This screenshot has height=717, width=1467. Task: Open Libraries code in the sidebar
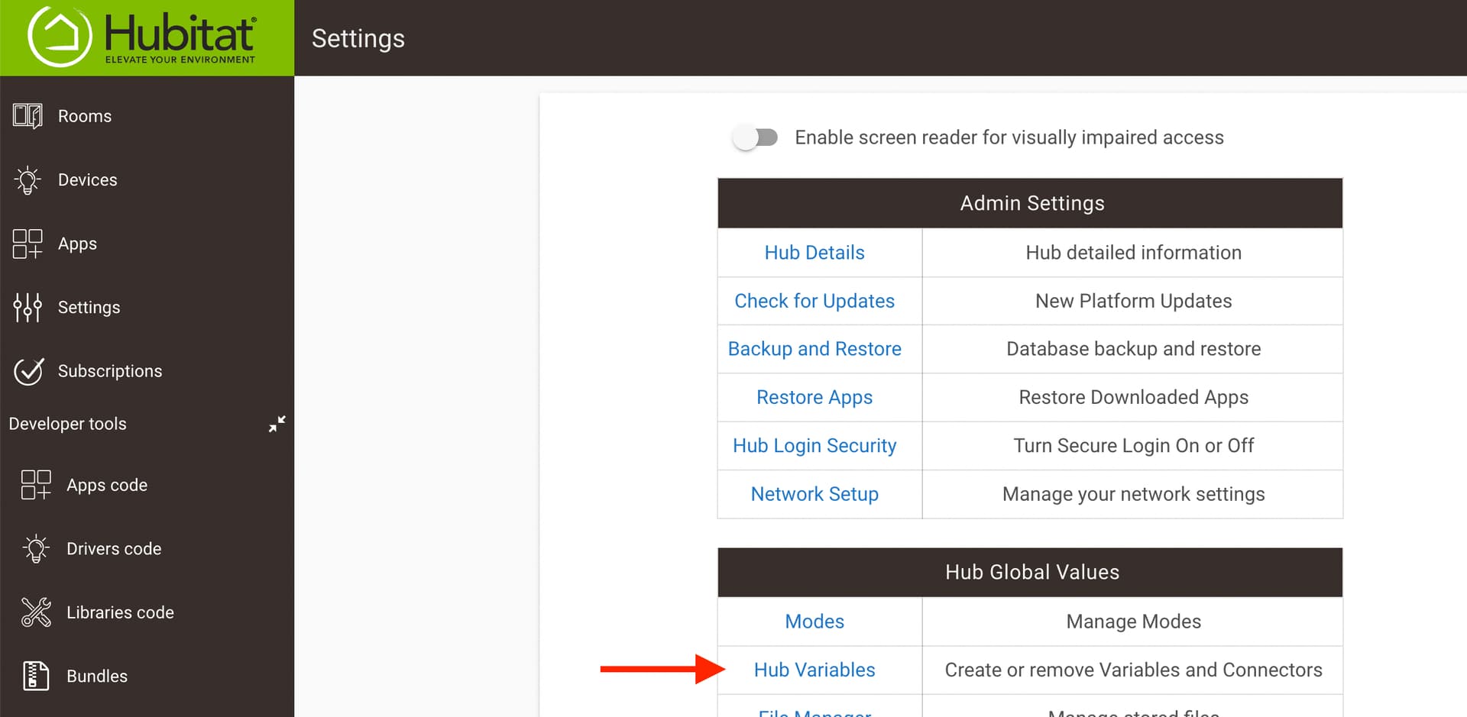(120, 612)
